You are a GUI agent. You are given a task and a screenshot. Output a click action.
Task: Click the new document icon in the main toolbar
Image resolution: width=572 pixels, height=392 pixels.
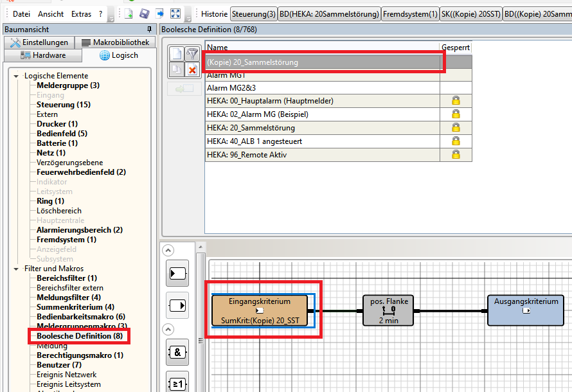129,14
